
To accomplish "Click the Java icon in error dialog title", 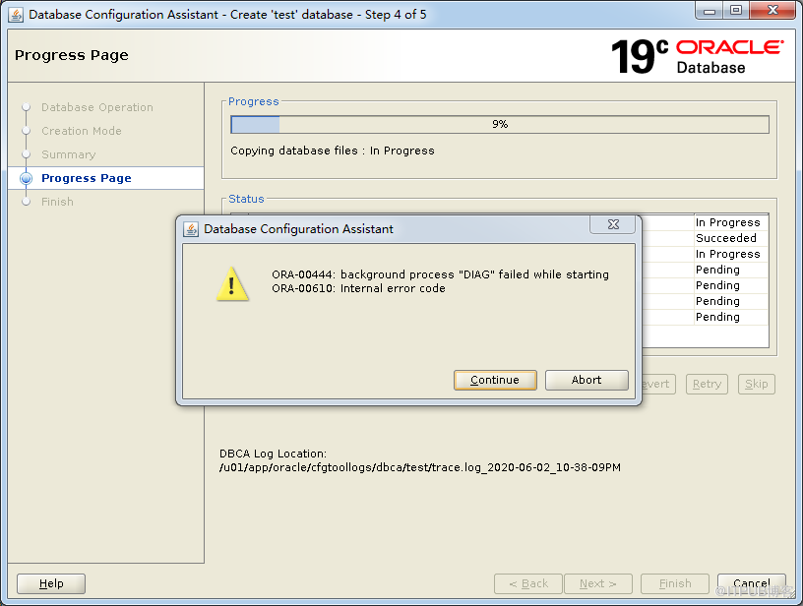I will click(x=191, y=229).
